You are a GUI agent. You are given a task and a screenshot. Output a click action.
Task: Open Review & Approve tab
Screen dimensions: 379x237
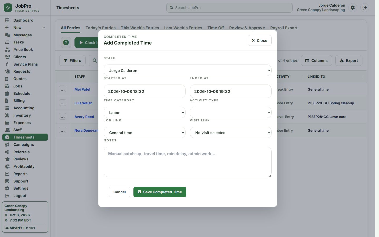point(247,28)
